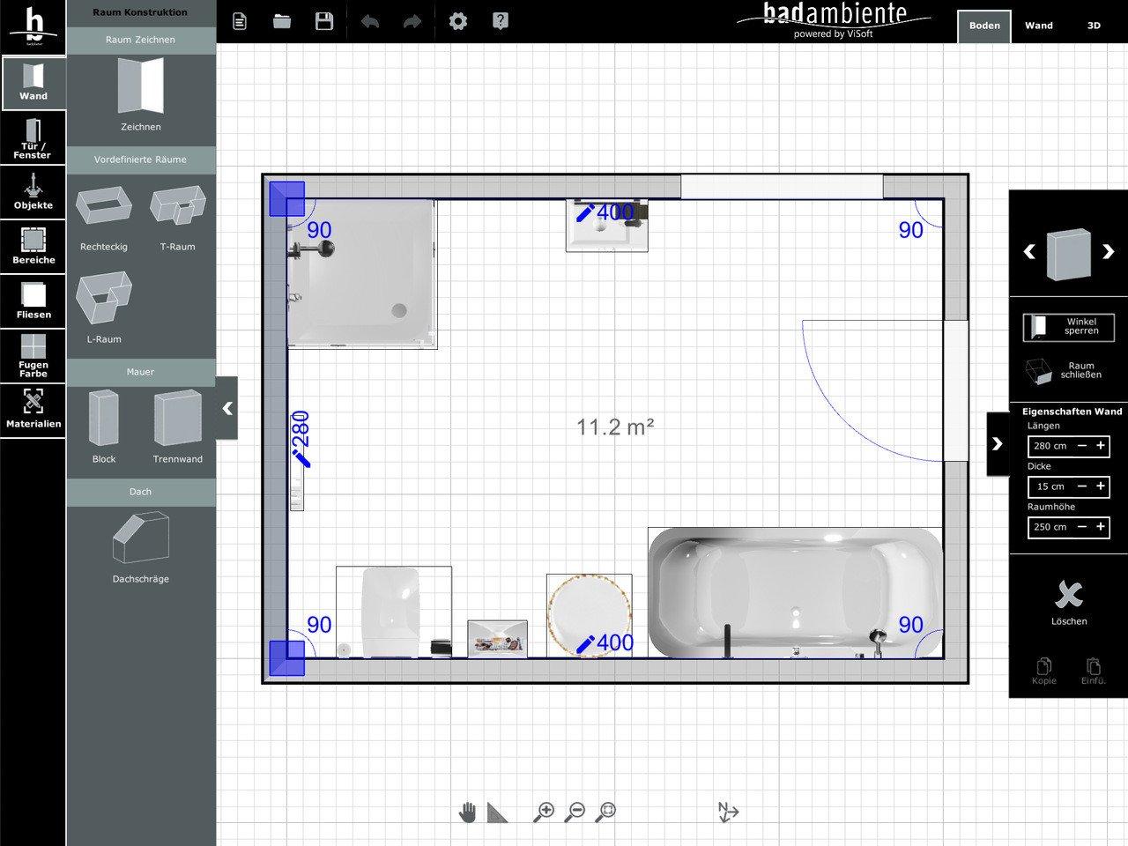1128x846 pixels.
Task: Select the round mirror object
Action: pos(589,615)
